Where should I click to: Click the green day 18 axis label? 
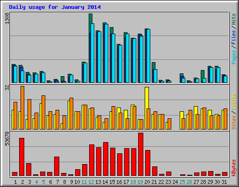point(133,182)
